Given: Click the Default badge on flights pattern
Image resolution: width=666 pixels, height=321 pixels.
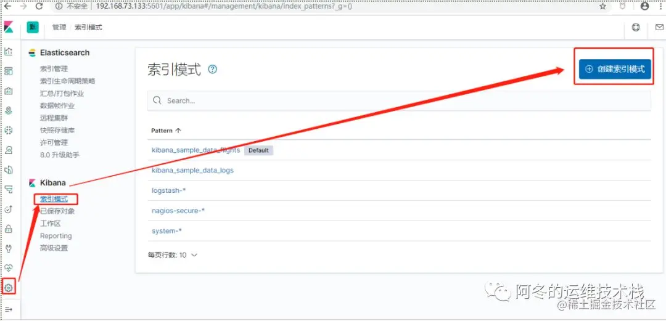Looking at the screenshot, I should tap(258, 150).
